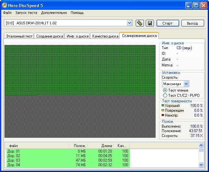The image size is (209, 172).
Task: Expand the Максимум speed dropdown
Action: [x=186, y=84]
